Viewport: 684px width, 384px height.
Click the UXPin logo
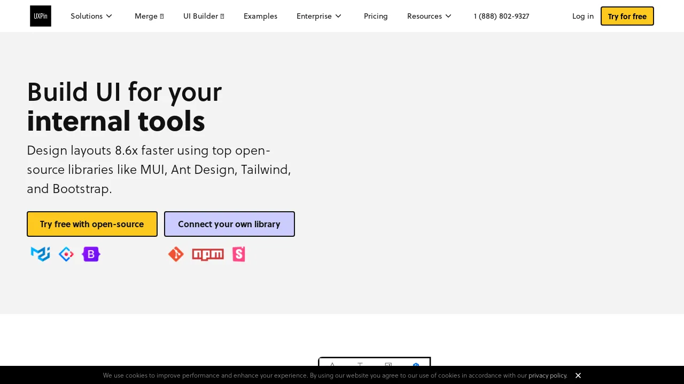[x=41, y=16]
